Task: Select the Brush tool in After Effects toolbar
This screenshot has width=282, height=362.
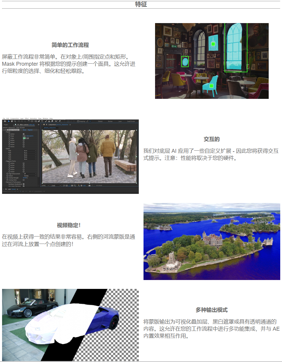Action: 46,121
